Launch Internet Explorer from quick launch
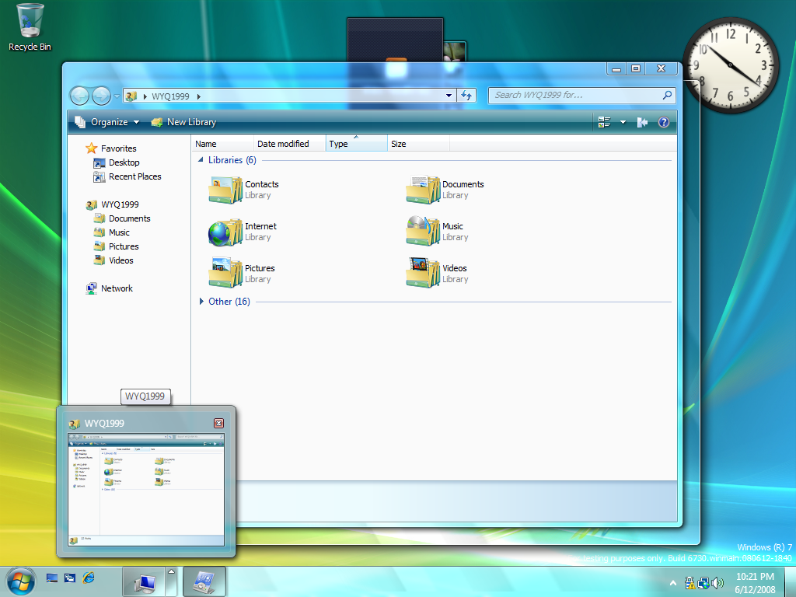This screenshot has height=597, width=796. [x=88, y=578]
